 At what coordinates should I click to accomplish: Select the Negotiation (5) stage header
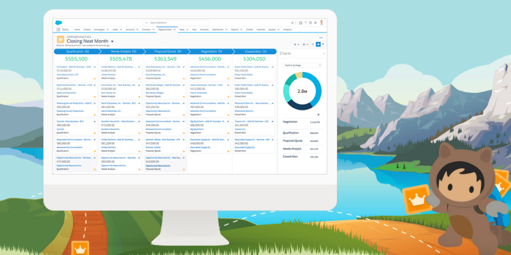click(x=211, y=52)
